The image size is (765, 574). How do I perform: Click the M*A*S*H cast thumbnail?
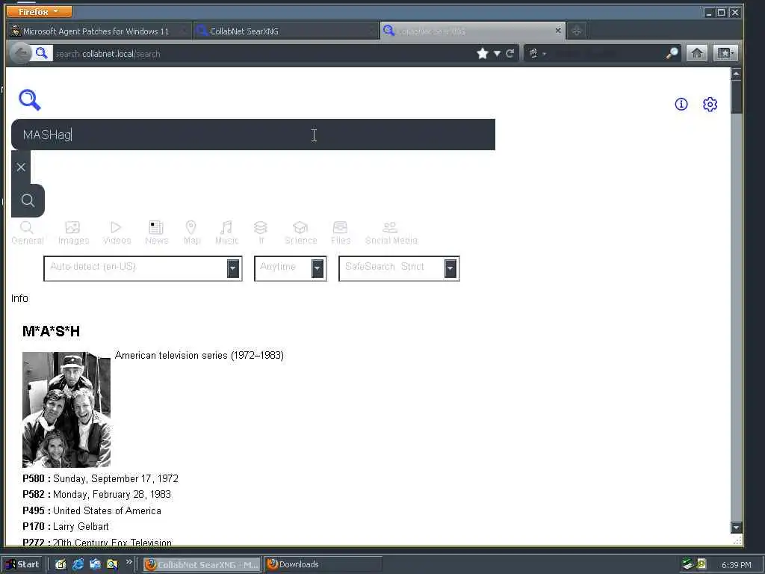[66, 410]
